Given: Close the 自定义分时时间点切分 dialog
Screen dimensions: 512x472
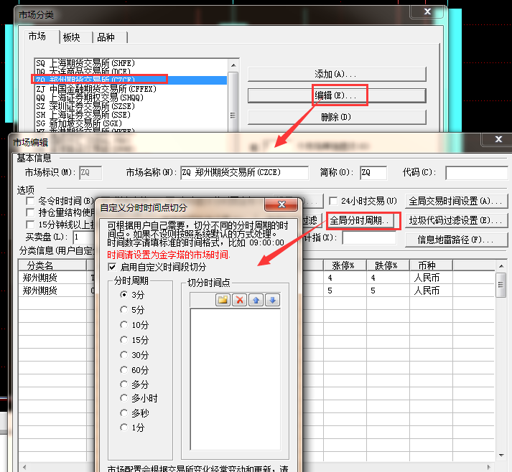Looking at the screenshot, I should pos(281,207).
